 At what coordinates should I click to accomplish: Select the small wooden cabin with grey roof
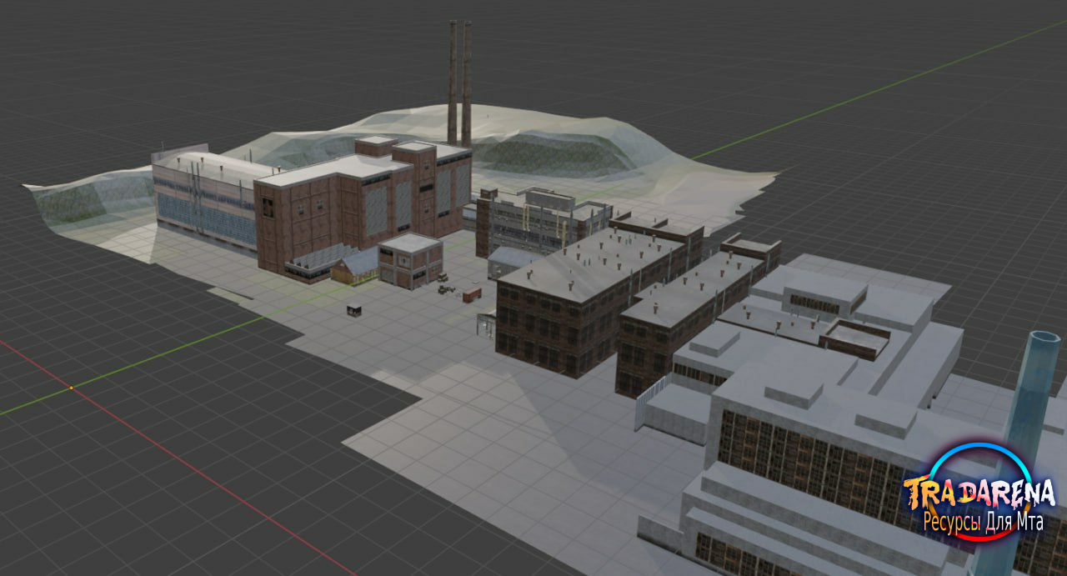pyautogui.click(x=355, y=266)
